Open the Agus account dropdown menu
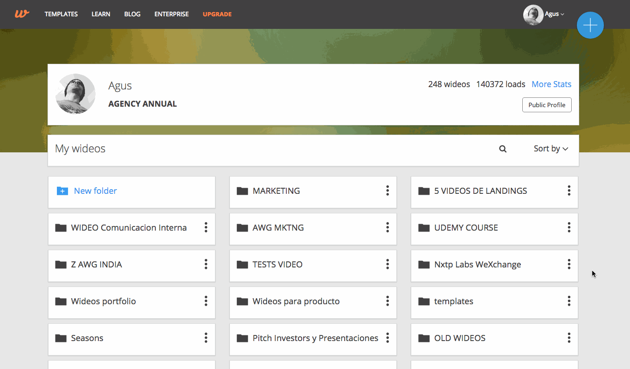Viewport: 630px width, 369px height. (554, 14)
